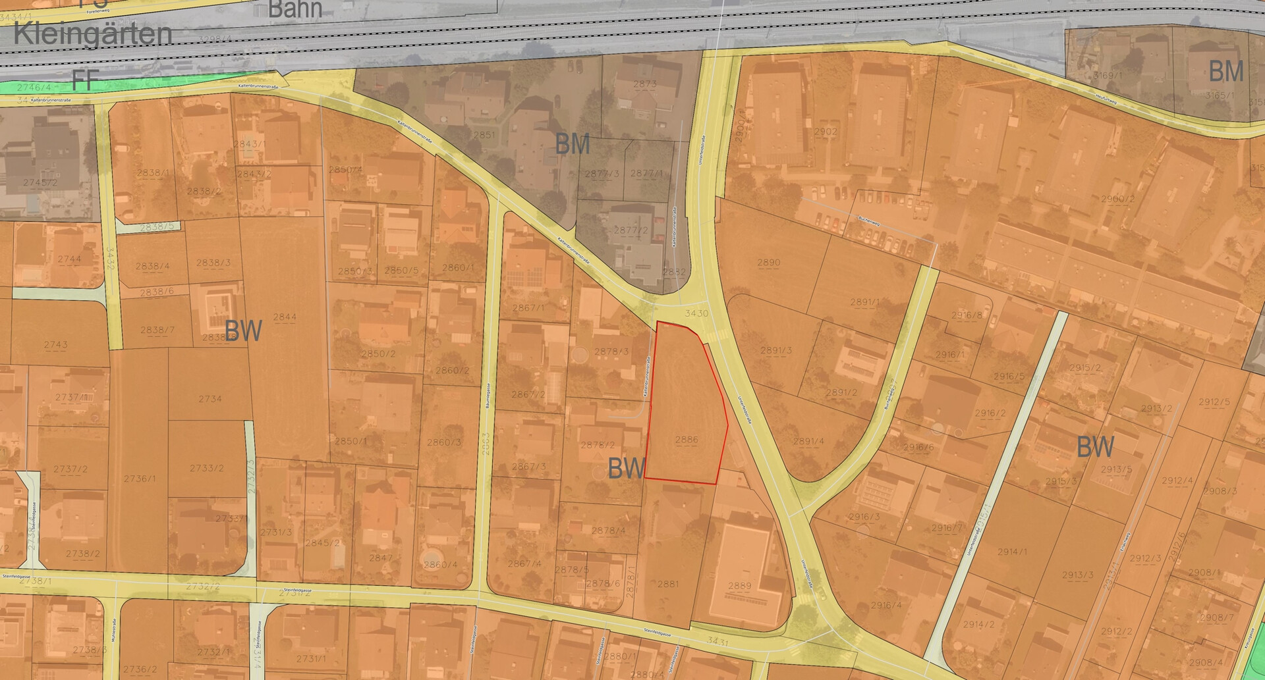Click parcel 2890 east of Unterfeldstraße
The width and height of the screenshot is (1265, 680).
point(768,262)
